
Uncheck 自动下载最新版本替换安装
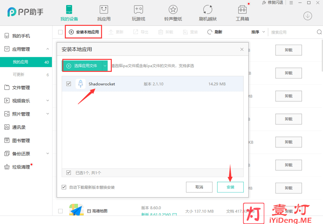tap(64, 187)
